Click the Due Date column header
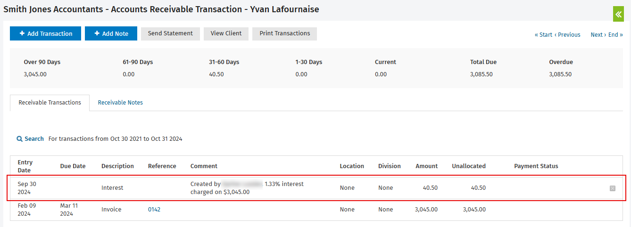This screenshot has width=631, height=227. coord(73,166)
